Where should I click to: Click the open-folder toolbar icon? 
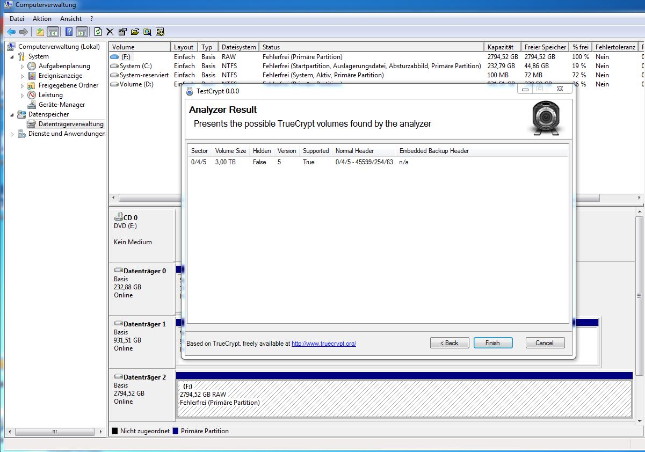coord(135,32)
